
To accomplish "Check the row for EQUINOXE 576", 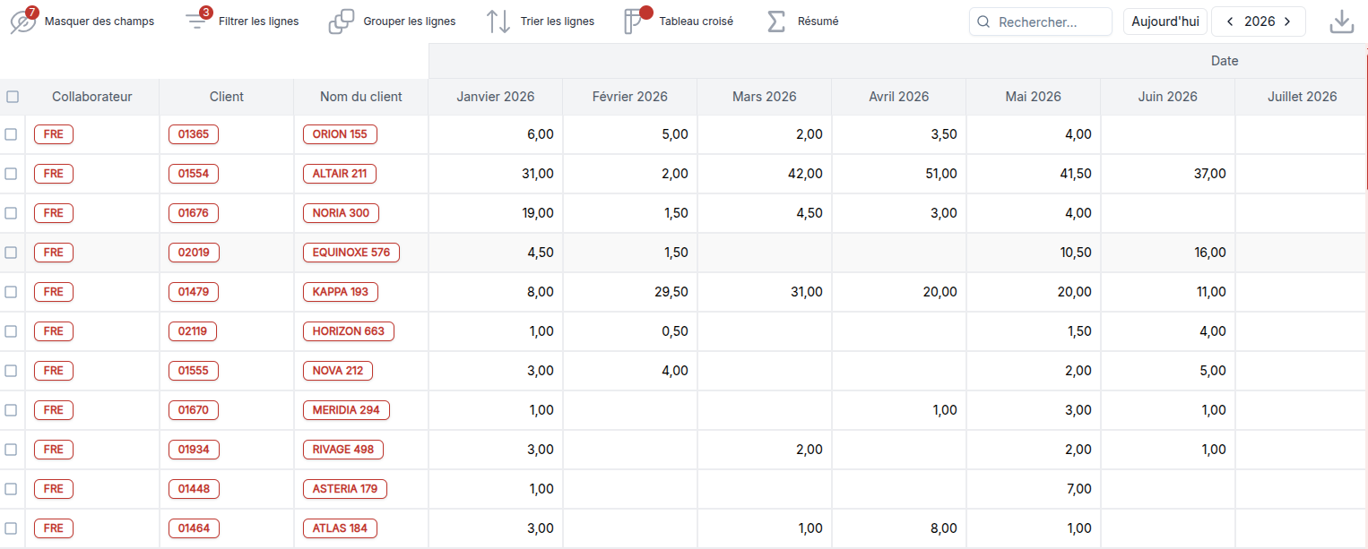I will tap(11, 253).
